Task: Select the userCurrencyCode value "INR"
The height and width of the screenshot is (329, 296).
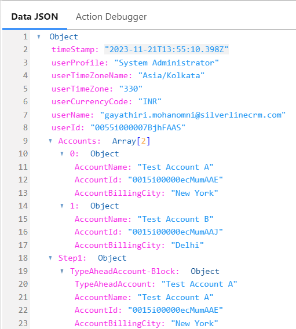Action: click(x=150, y=101)
